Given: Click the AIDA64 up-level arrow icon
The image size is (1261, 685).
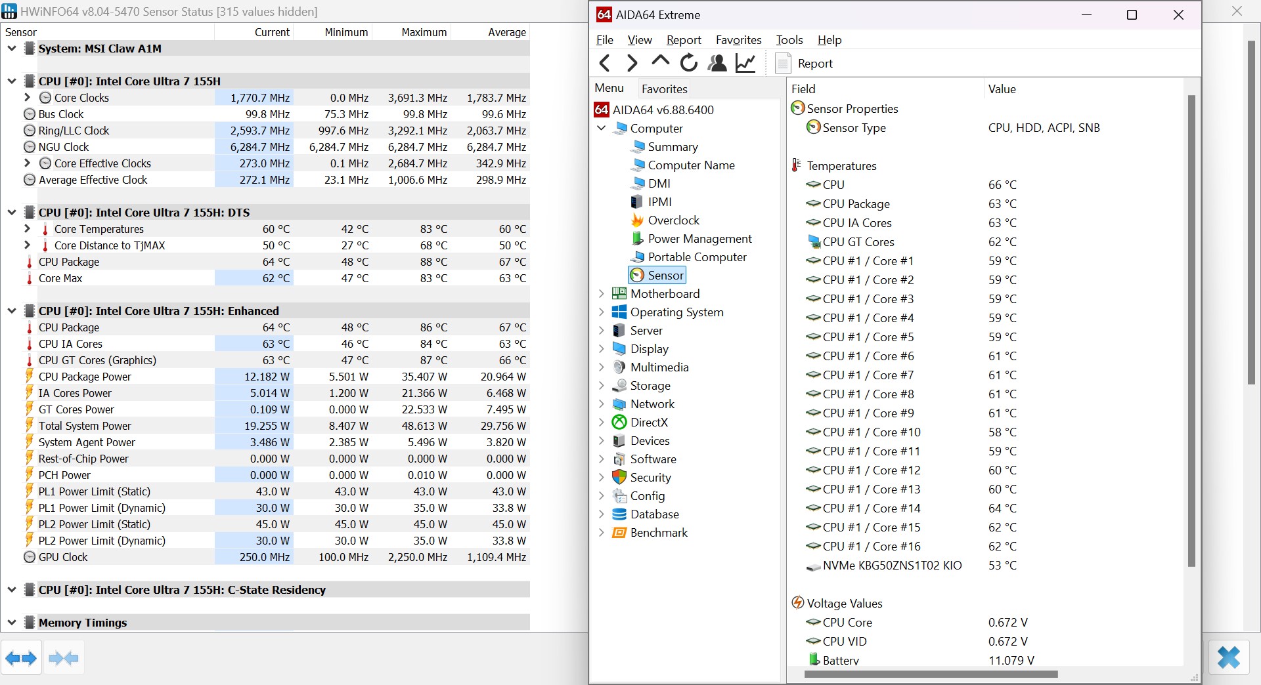Looking at the screenshot, I should 660,62.
